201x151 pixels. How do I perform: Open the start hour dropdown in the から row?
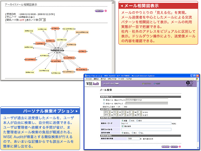(x=132, y=112)
